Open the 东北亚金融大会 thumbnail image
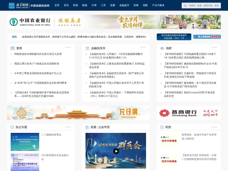 click(25, 162)
